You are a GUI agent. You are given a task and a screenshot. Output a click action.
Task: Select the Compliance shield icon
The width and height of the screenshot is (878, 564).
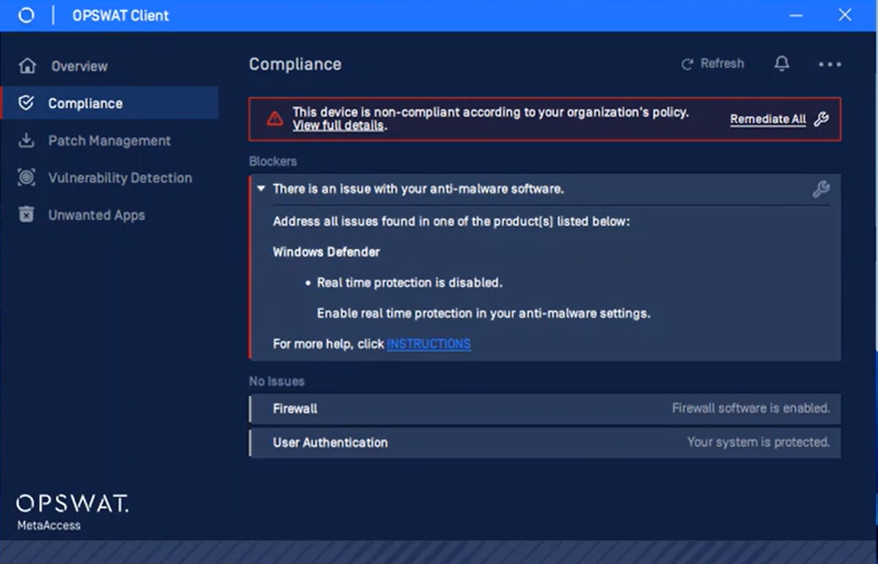[x=26, y=103]
